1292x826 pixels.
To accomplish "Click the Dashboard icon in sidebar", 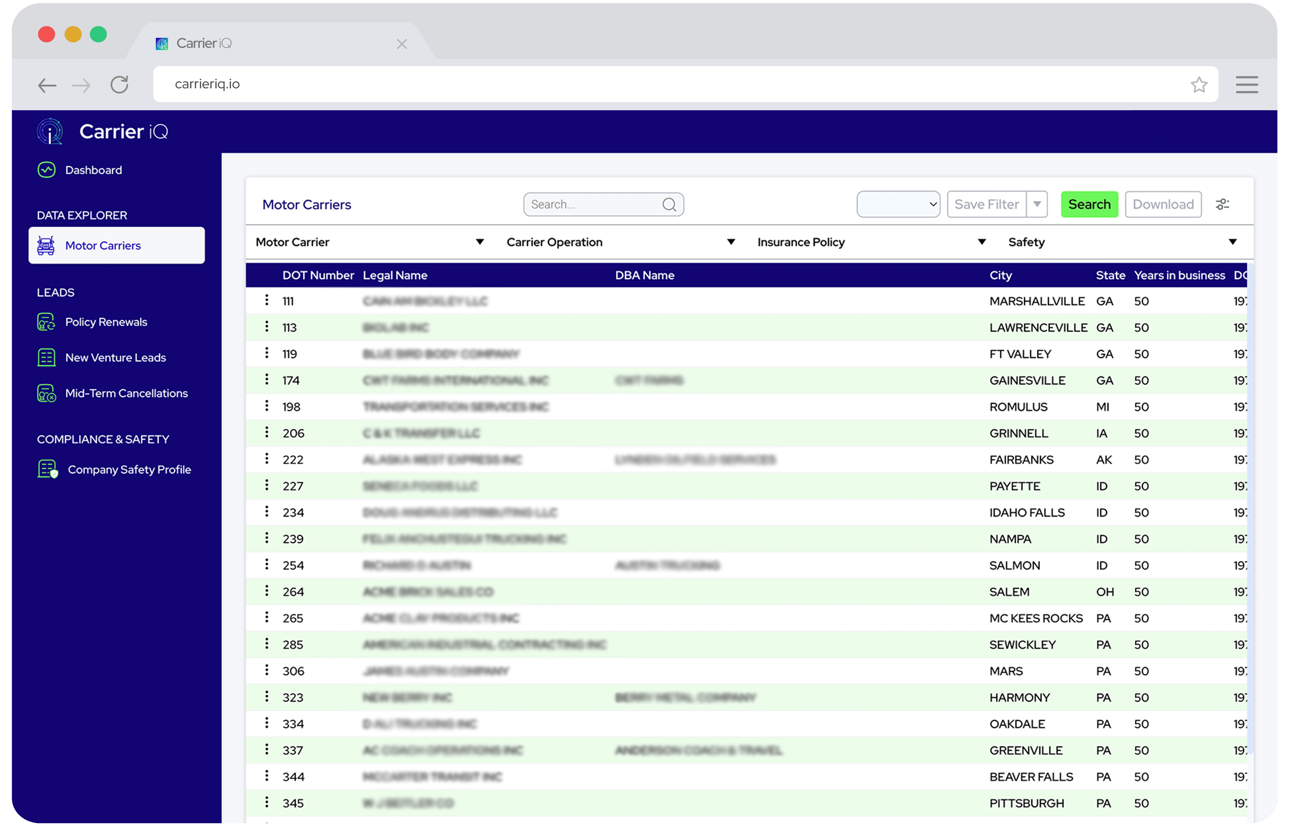I will tap(46, 170).
